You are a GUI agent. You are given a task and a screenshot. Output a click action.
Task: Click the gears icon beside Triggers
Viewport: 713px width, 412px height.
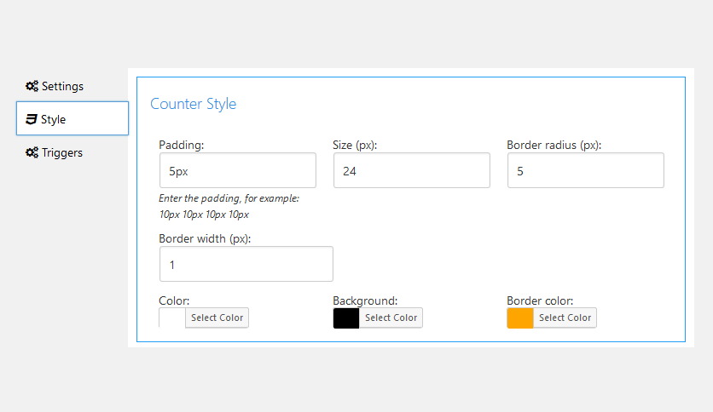32,153
